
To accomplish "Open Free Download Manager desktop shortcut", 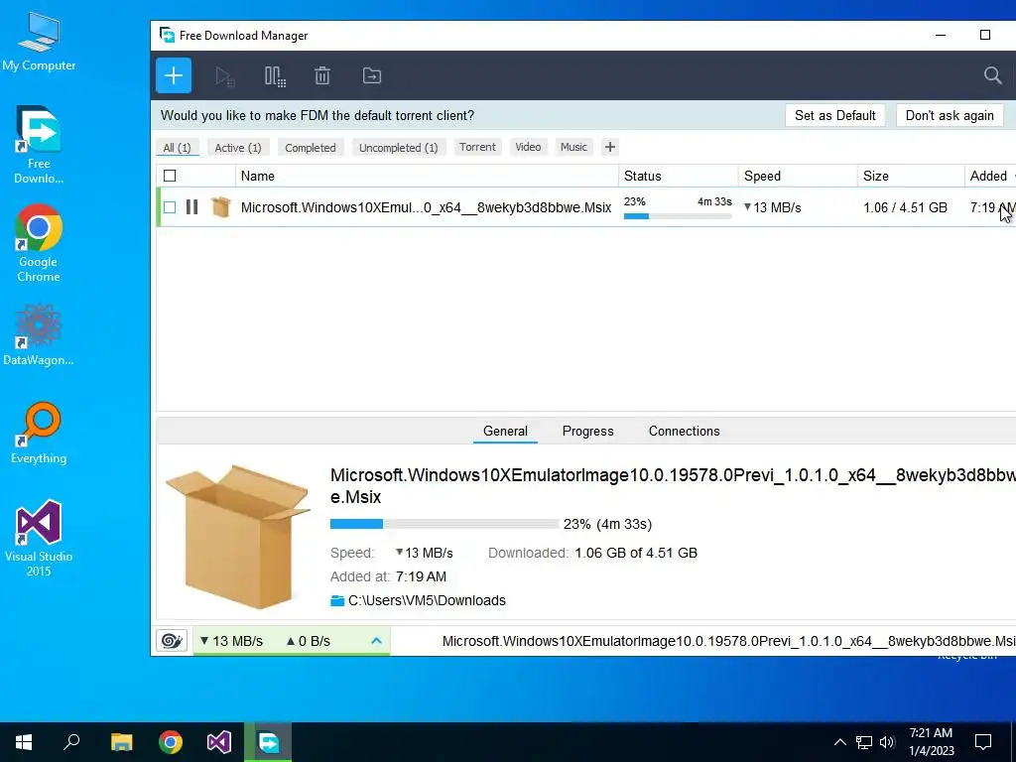I will (x=39, y=145).
